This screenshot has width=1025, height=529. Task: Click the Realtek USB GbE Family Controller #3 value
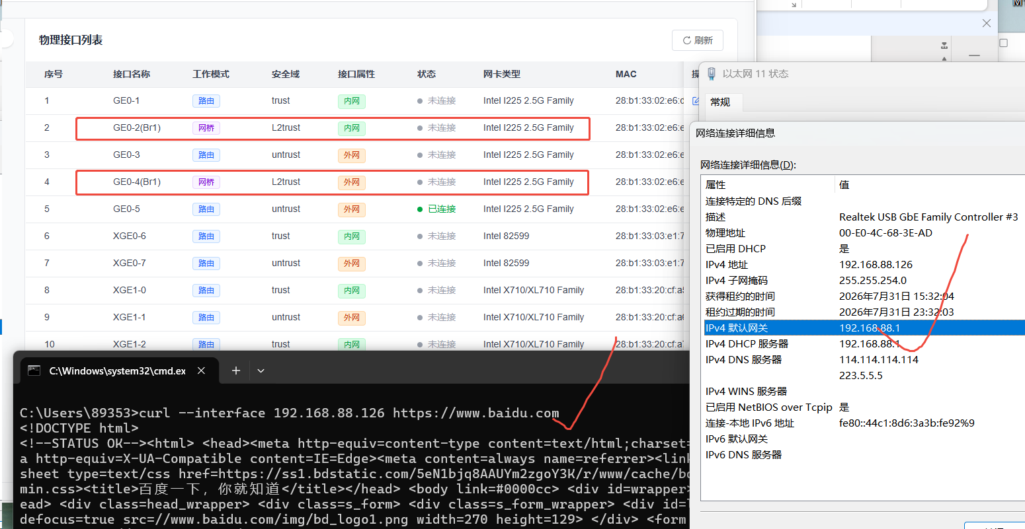928,217
